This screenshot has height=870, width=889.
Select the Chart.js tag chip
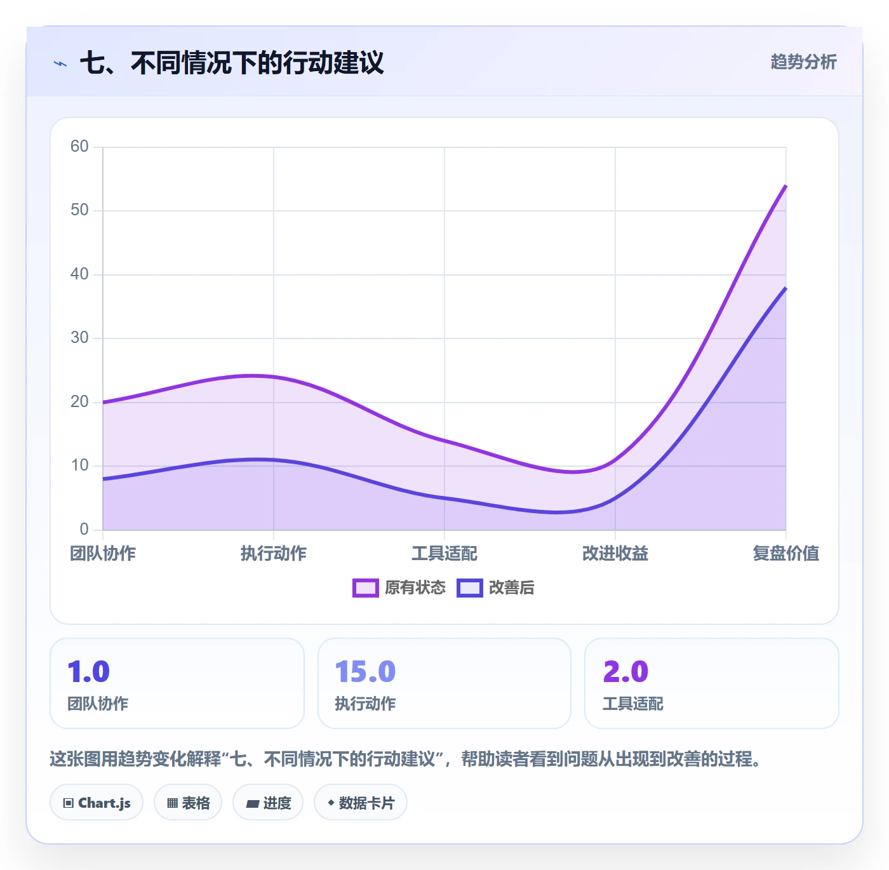pos(97,803)
